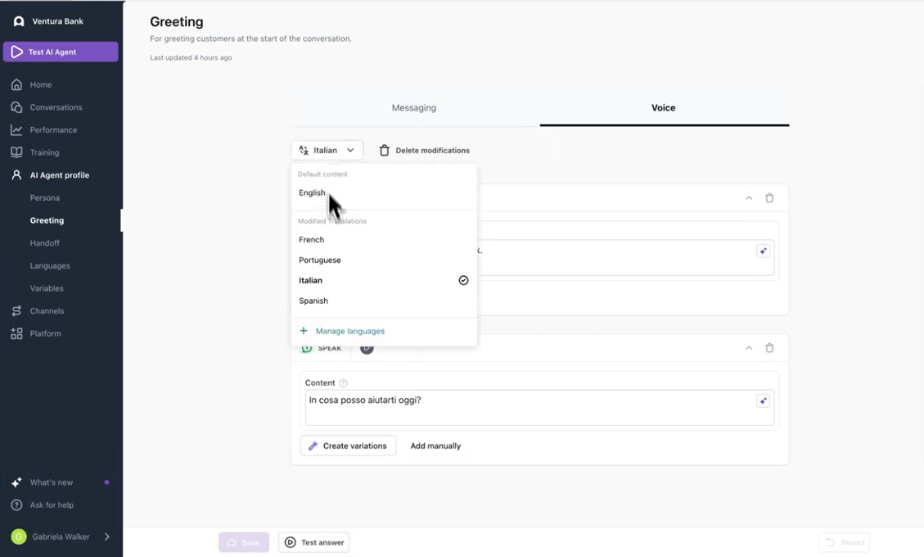The height and width of the screenshot is (557, 924).
Task: Click the What's new sparkle icon
Action: 16,482
